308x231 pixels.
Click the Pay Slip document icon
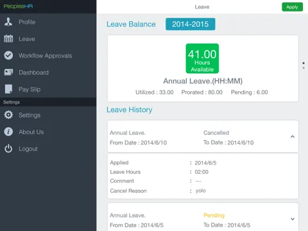[8, 89]
